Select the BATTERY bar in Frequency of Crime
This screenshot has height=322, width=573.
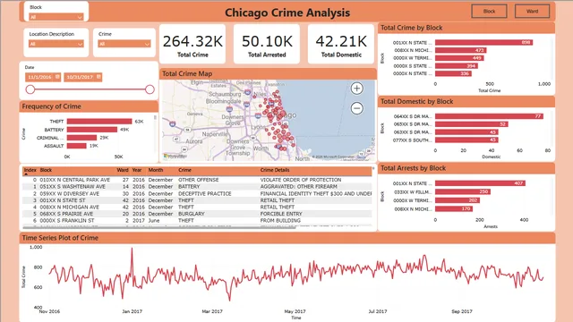click(x=91, y=130)
